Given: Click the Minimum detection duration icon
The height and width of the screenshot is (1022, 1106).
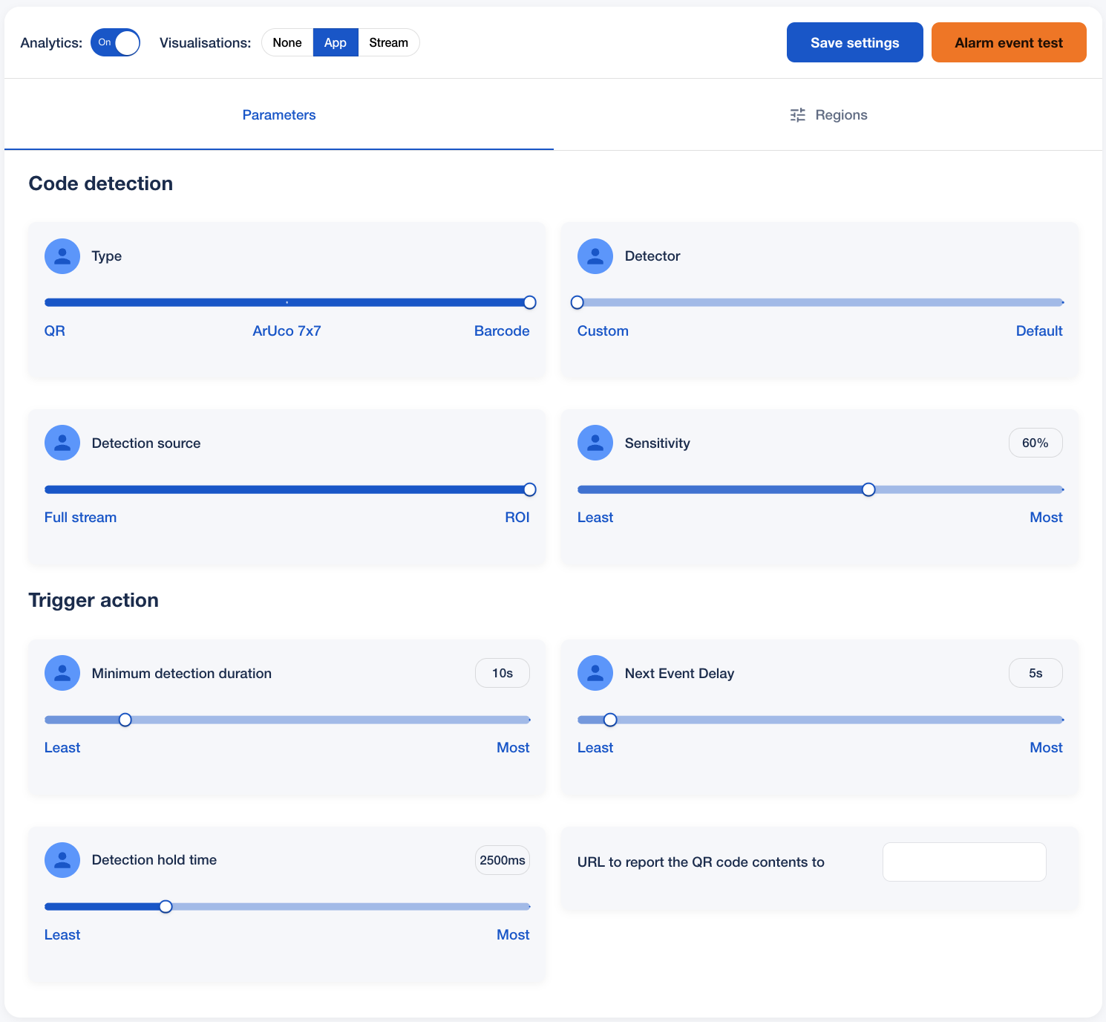Looking at the screenshot, I should [x=62, y=673].
